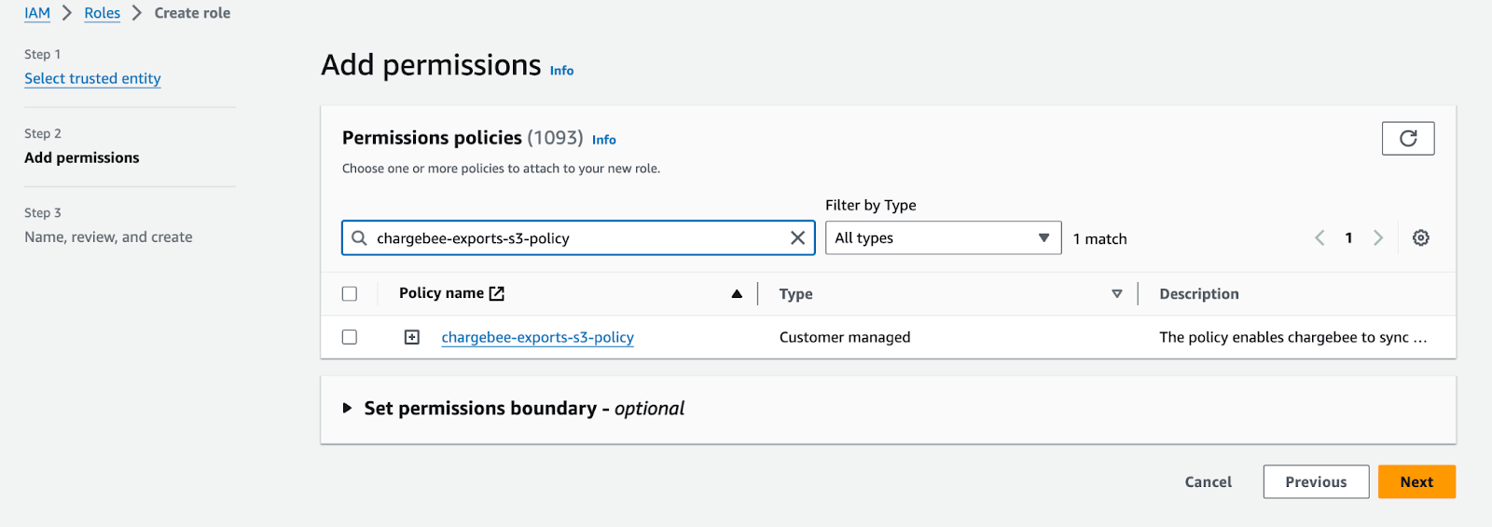Expand Set permissions boundary section

coord(347,409)
